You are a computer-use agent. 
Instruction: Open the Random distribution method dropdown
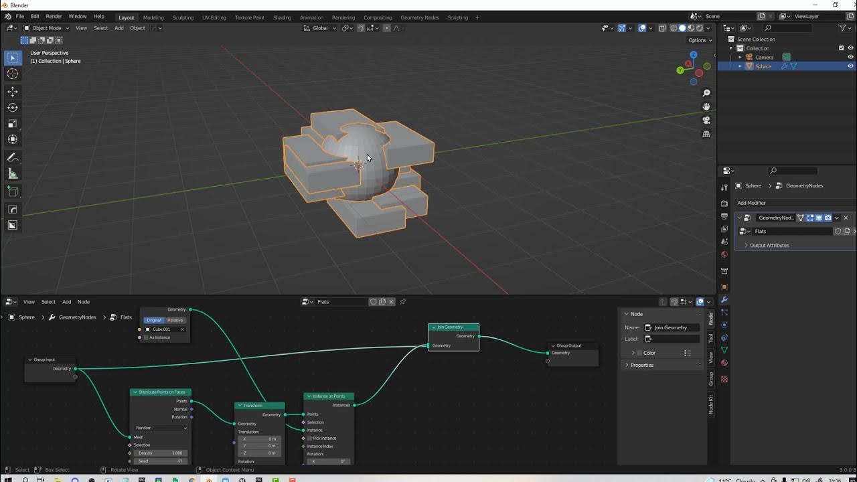[161, 428]
